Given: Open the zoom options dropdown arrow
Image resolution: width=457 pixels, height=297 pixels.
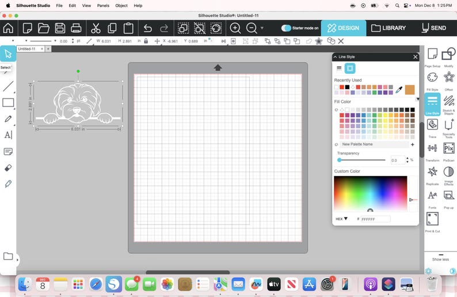Looking at the screenshot, I should (262, 28).
